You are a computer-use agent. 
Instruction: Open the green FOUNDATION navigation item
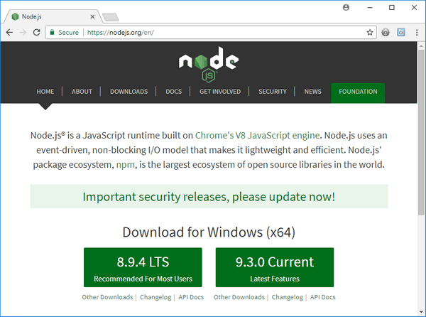click(x=358, y=92)
